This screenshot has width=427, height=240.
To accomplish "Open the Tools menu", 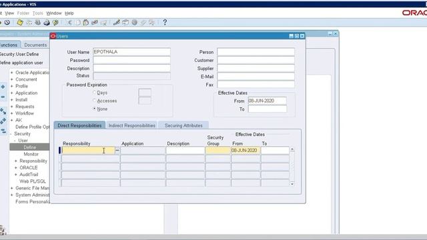I will pos(37,13).
